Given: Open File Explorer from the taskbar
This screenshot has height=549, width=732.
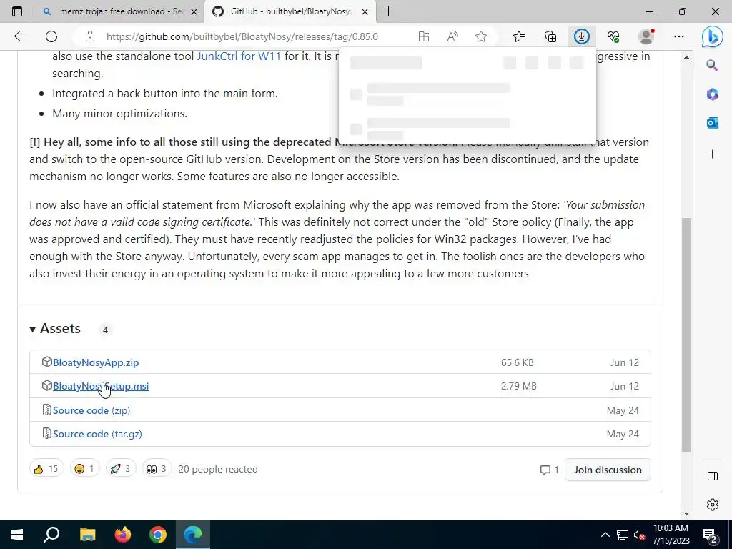Looking at the screenshot, I should tap(87, 535).
